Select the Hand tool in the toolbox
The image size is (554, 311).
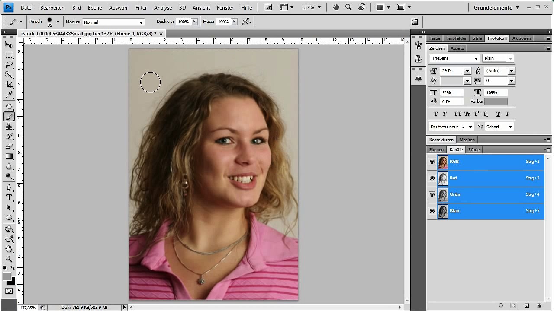[x=9, y=249]
